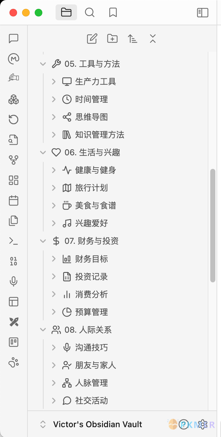This screenshot has height=437, width=221.
Task: Open the calendar ribbon icon
Action: click(x=14, y=200)
